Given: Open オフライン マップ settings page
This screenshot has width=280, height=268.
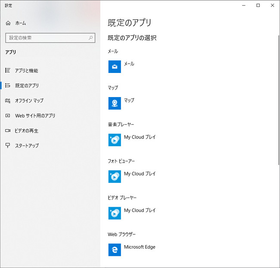Looking at the screenshot, I should tap(29, 101).
